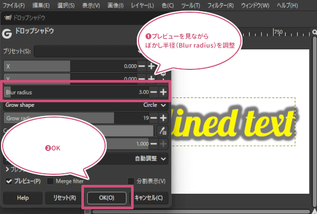Click the plus button for Blur radius
Viewport: 317px width, 214px height.
tap(164, 92)
